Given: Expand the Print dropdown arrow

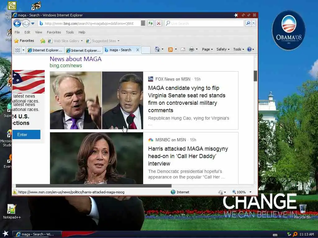Looking at the screenshot, I should point(197,49).
